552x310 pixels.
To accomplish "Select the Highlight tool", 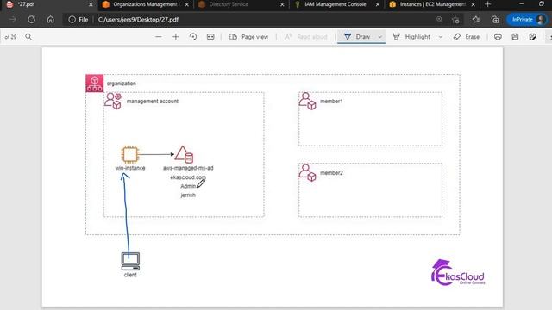I will (411, 37).
